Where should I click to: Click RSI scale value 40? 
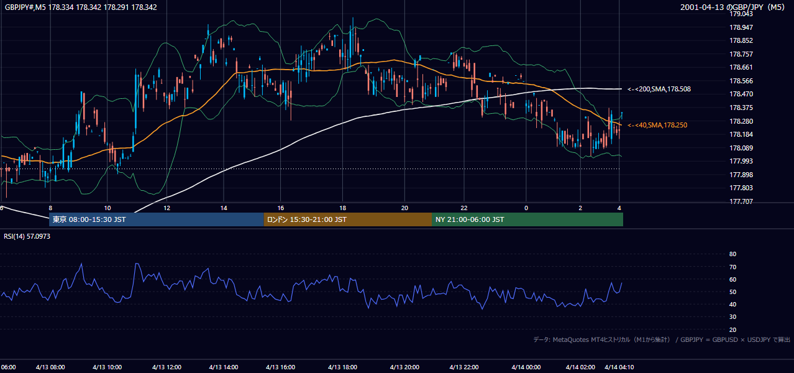(732, 304)
